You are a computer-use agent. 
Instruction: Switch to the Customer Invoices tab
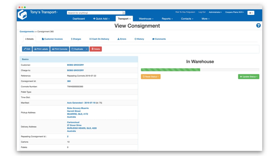(x=52, y=39)
